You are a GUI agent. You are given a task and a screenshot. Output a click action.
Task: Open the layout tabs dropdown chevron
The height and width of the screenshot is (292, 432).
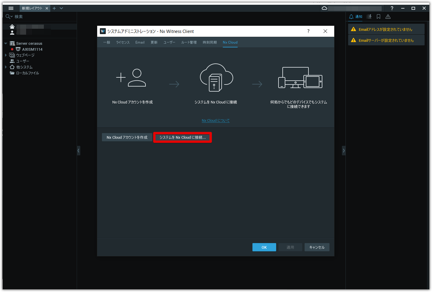61,8
